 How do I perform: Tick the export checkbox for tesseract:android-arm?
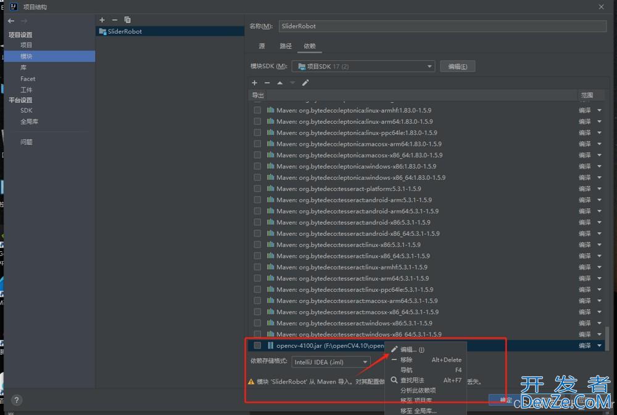[x=257, y=200]
